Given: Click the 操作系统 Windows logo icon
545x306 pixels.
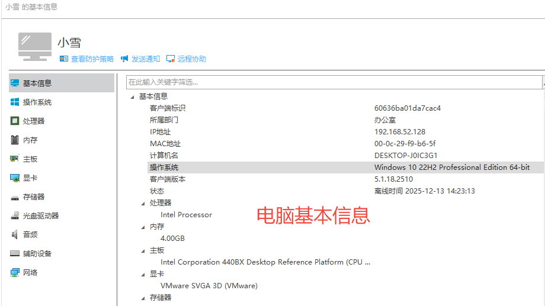Looking at the screenshot, I should 15,102.
